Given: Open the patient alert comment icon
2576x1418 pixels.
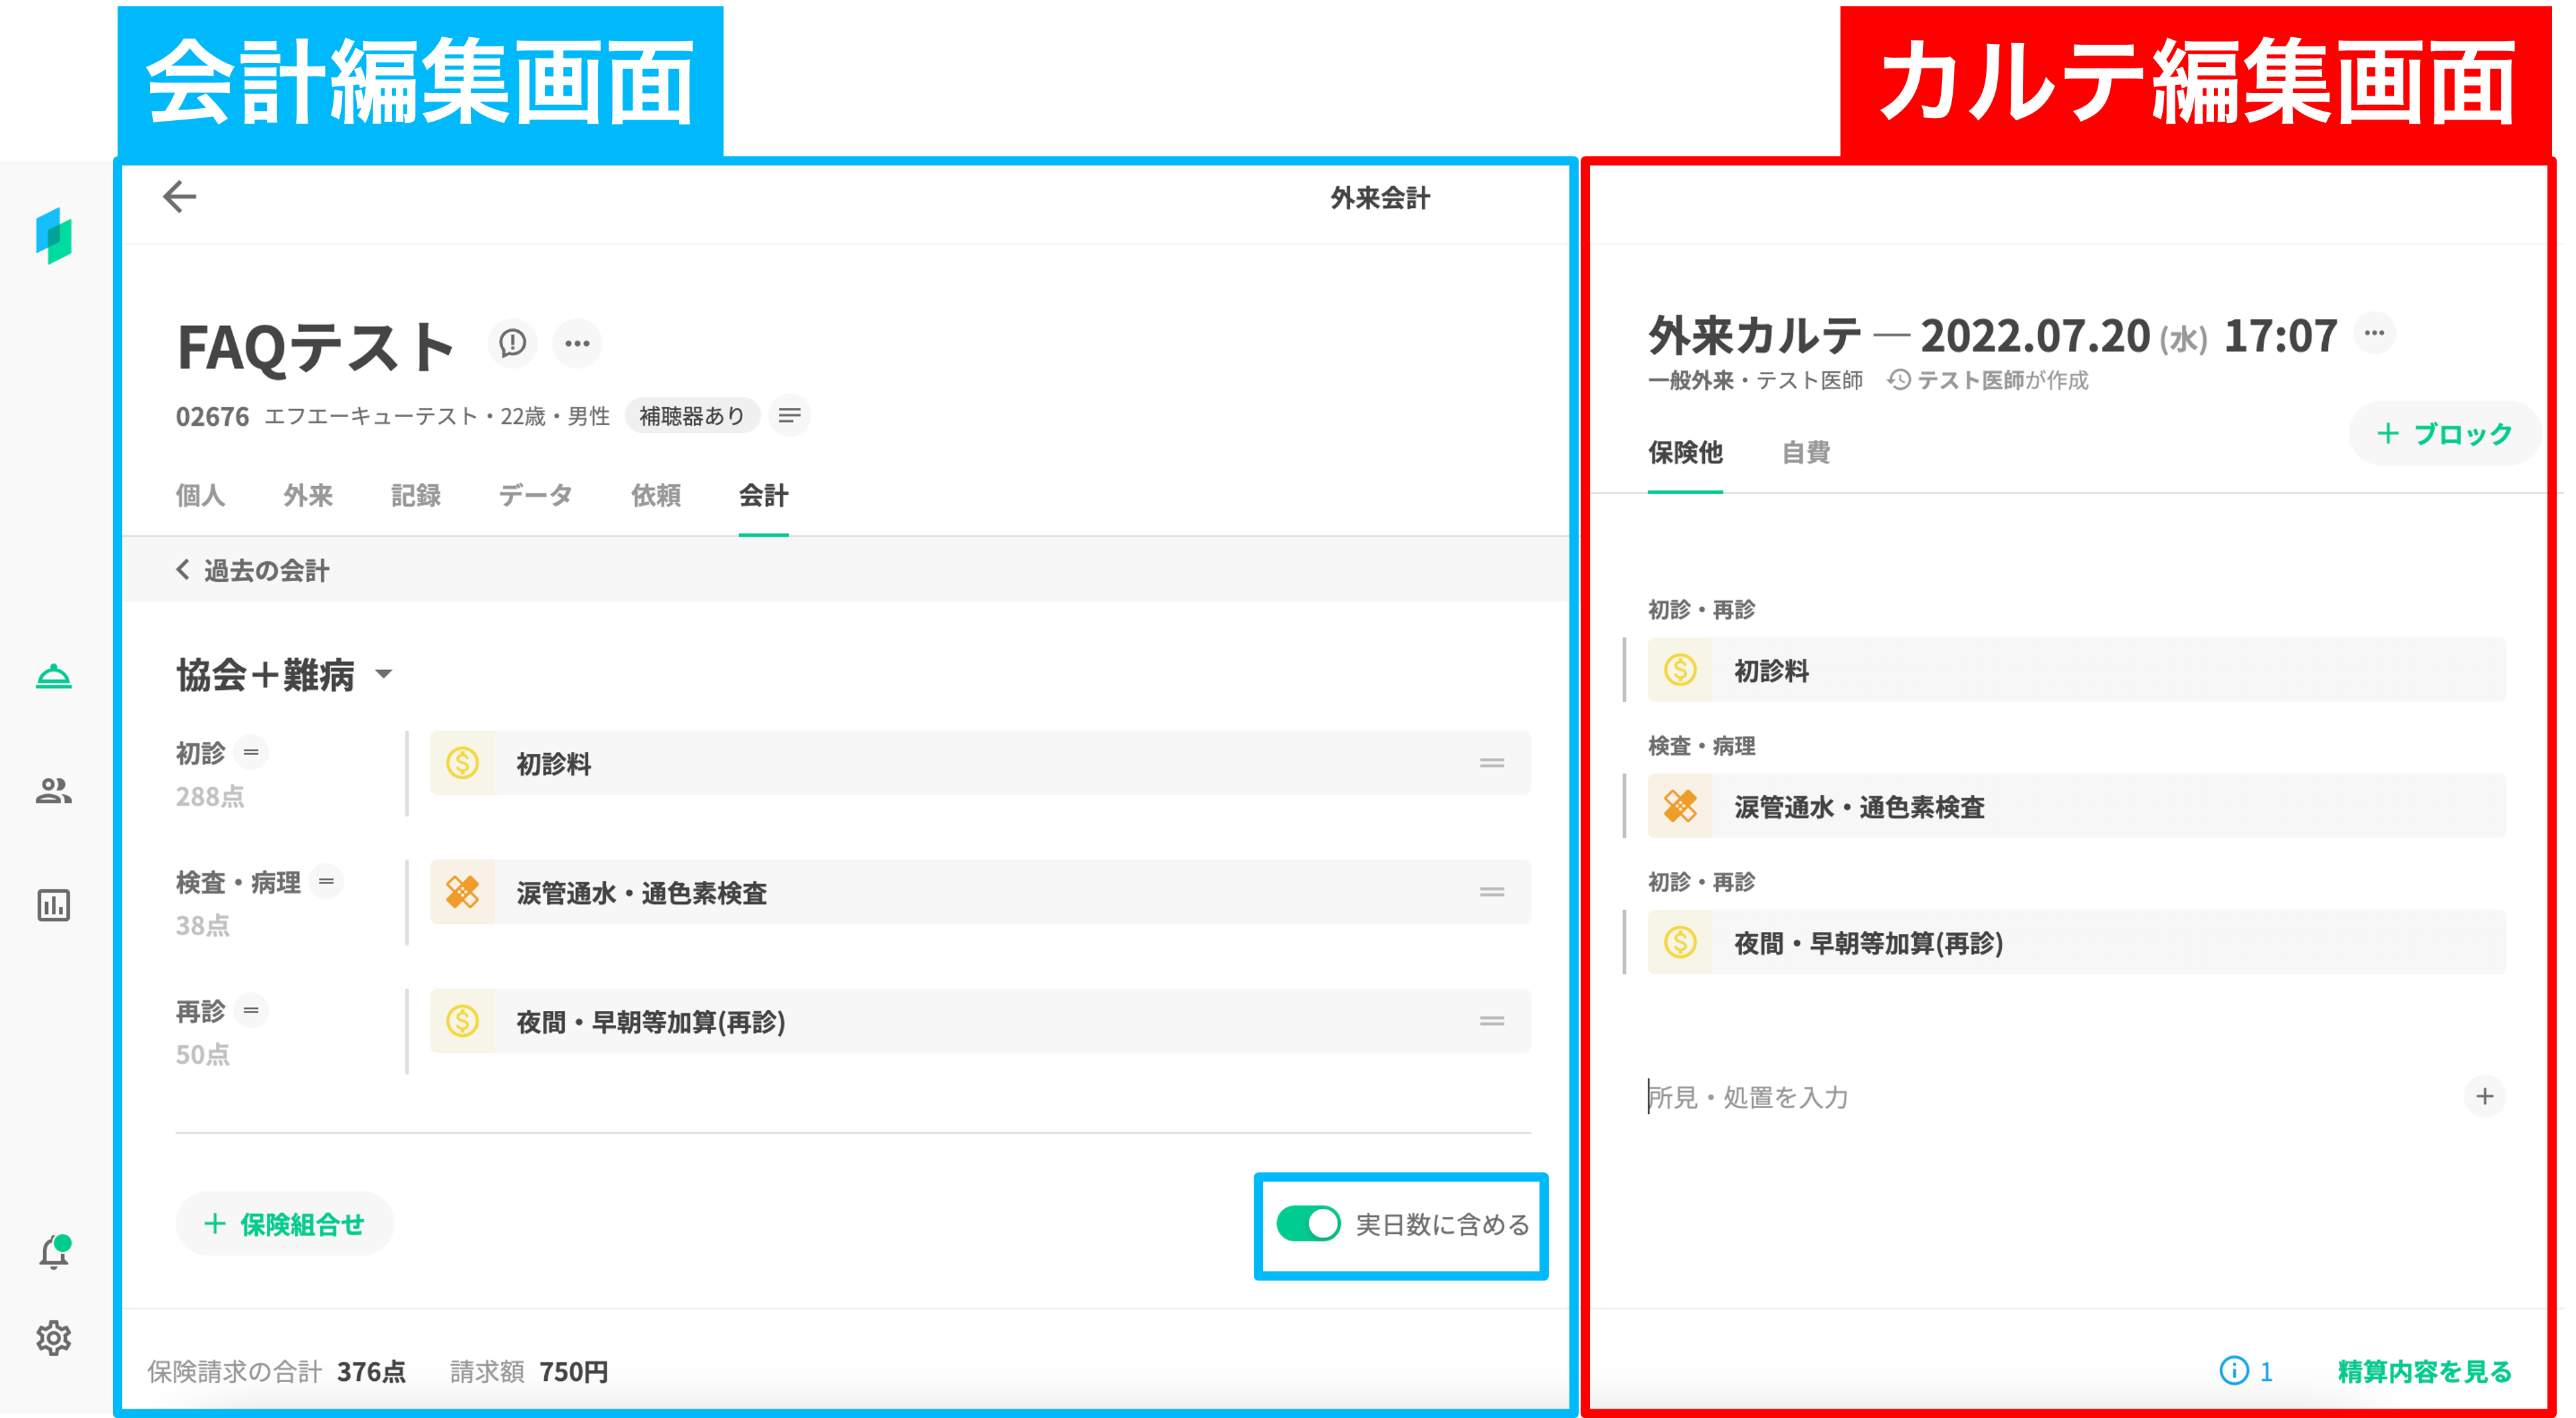Looking at the screenshot, I should tap(513, 344).
